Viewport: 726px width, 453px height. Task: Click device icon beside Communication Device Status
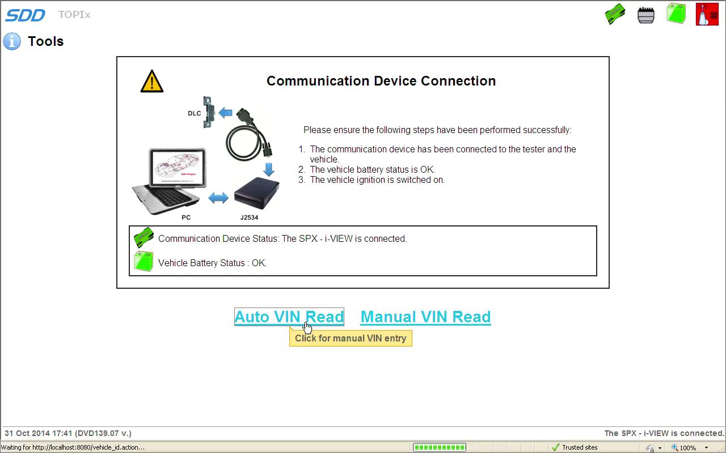pos(143,238)
